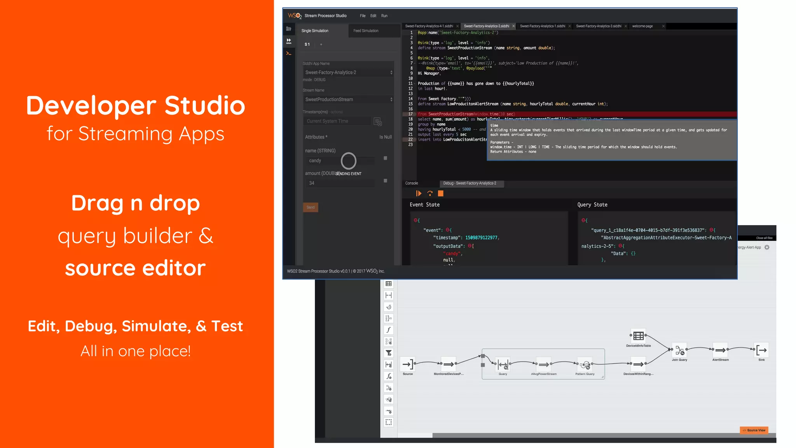Open the Edit menu
Image resolution: width=796 pixels, height=448 pixels.
[x=373, y=16]
